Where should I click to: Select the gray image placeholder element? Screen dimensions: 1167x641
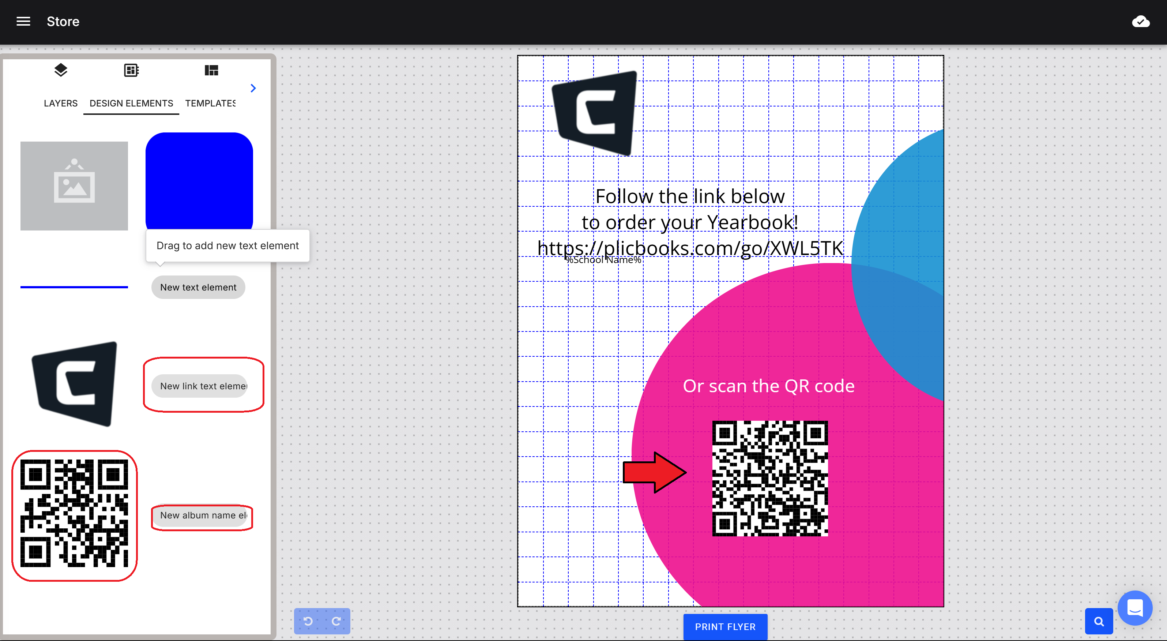74,186
